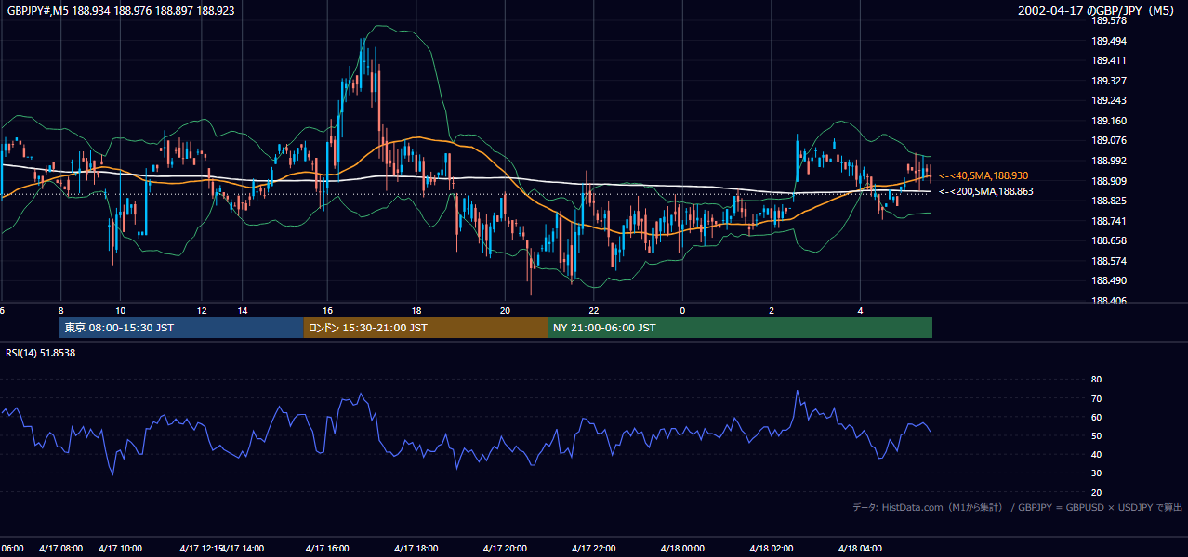Click price axis label 188.658

(1109, 240)
